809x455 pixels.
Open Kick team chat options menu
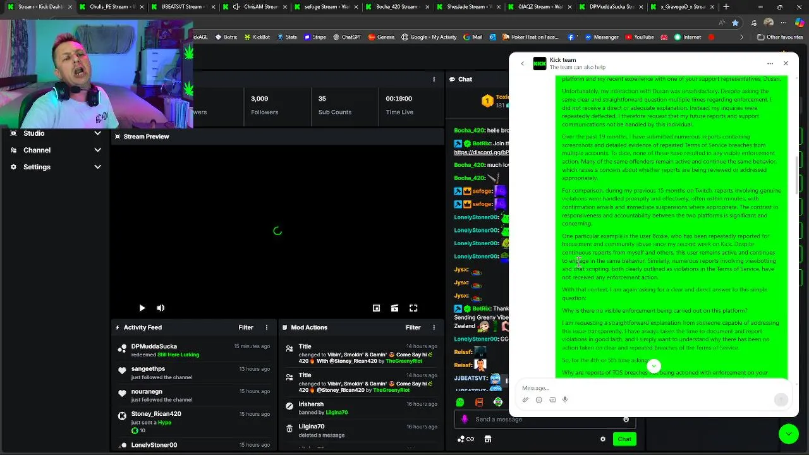[x=770, y=63]
